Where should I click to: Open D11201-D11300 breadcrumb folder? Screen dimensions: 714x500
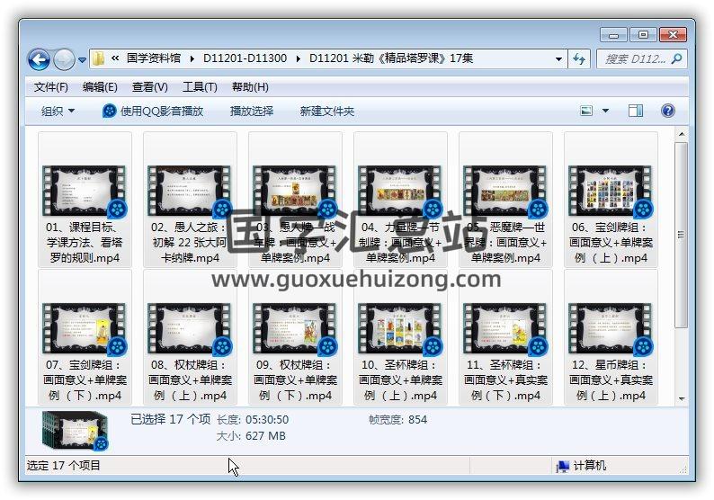point(245,58)
